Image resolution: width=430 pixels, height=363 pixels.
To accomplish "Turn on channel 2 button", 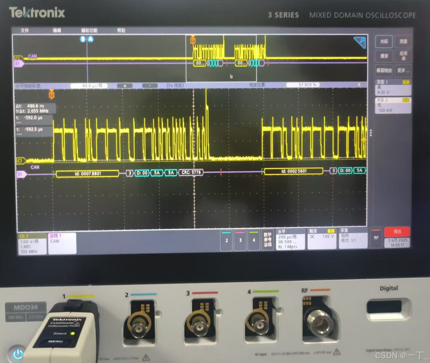I will [226, 240].
